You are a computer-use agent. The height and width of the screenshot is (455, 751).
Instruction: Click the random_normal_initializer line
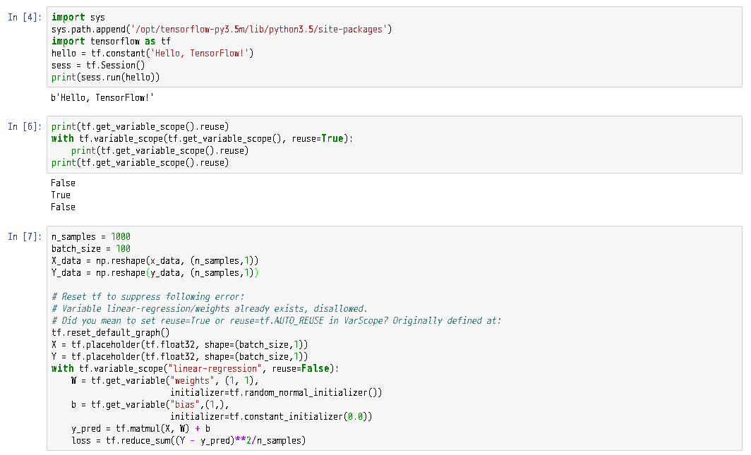pyautogui.click(x=277, y=393)
